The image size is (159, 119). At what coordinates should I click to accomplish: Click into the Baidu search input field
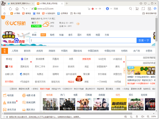pyautogui.click(x=83, y=40)
